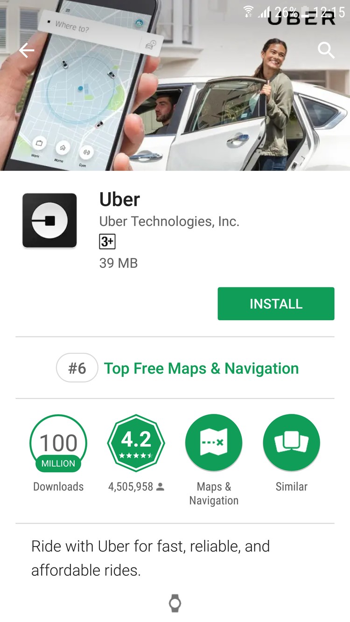This screenshot has width=350, height=622.
Task: Open Uber Technologies, Inc. developer page
Action: pos(169,221)
